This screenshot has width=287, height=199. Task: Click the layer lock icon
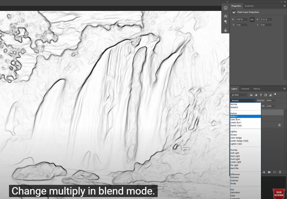click(x=279, y=125)
